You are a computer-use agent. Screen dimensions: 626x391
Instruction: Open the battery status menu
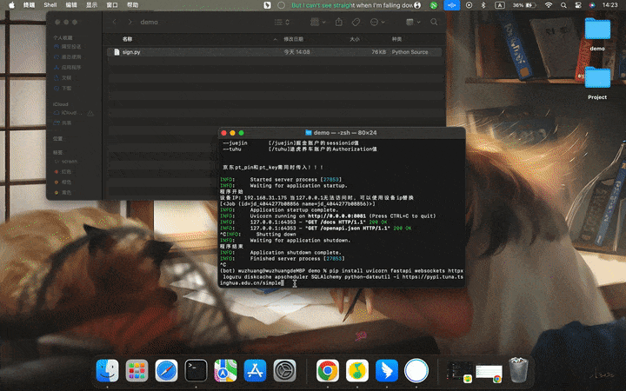(x=524, y=5)
